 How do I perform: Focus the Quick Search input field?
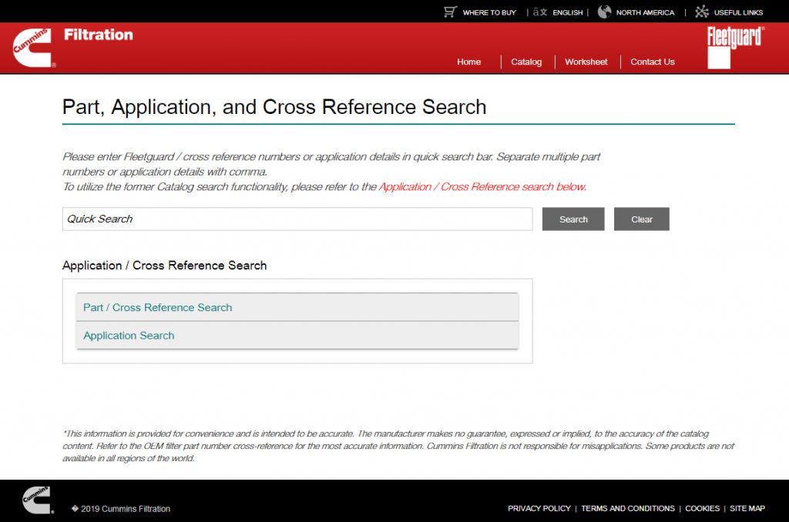(297, 219)
